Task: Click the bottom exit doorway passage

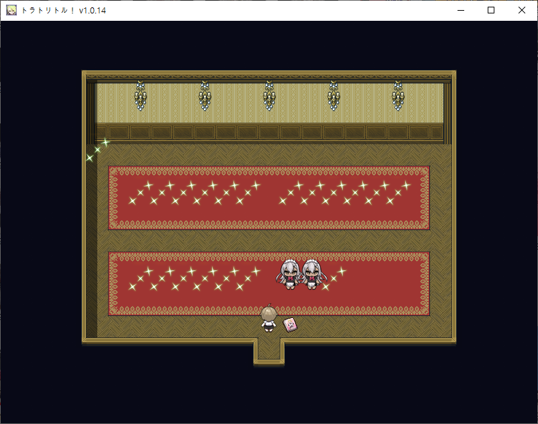Action: coord(269,350)
